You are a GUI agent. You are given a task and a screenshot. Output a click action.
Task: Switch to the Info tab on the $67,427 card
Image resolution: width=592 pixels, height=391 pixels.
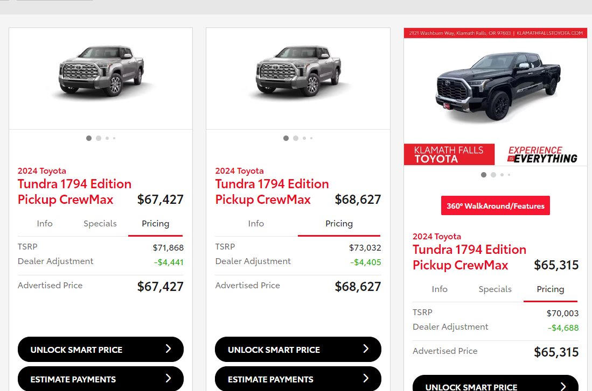pos(45,224)
